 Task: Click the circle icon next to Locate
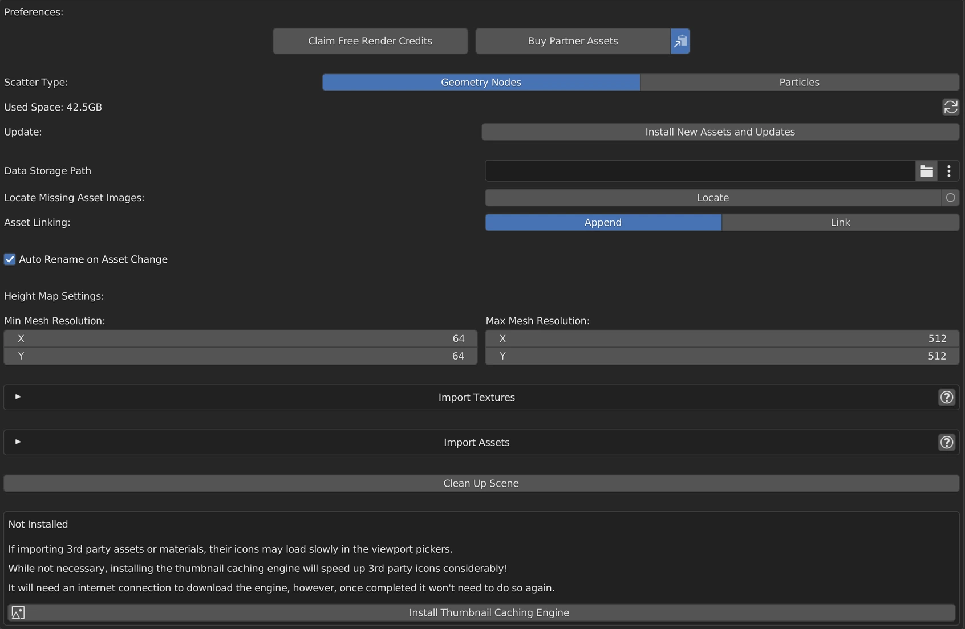[950, 198]
